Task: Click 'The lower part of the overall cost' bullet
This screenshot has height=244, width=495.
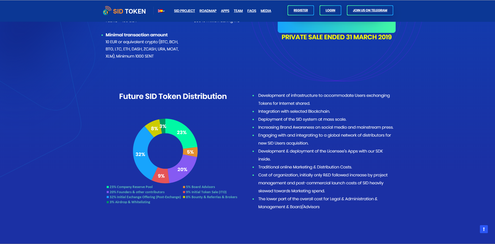Action: [x=318, y=203]
